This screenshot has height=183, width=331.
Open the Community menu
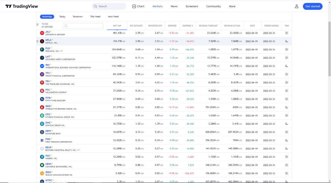213,6
